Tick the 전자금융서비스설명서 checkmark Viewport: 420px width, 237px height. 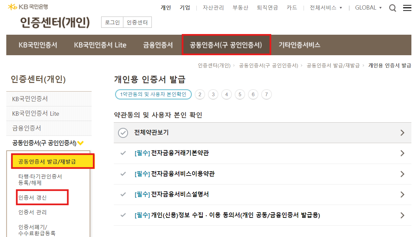(123, 194)
